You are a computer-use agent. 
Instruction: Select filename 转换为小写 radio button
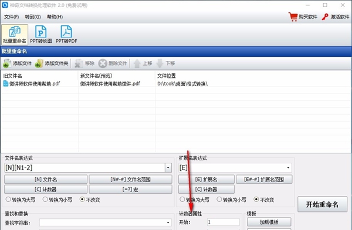pyautogui.click(x=45, y=199)
